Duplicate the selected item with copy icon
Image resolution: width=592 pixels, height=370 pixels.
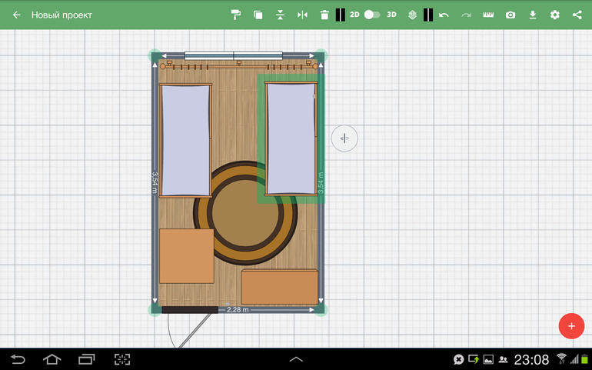click(258, 15)
